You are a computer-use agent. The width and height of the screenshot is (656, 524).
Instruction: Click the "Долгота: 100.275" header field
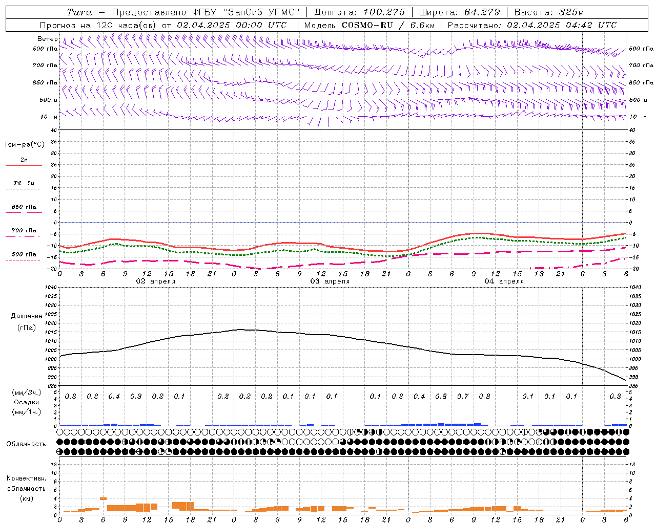[359, 12]
